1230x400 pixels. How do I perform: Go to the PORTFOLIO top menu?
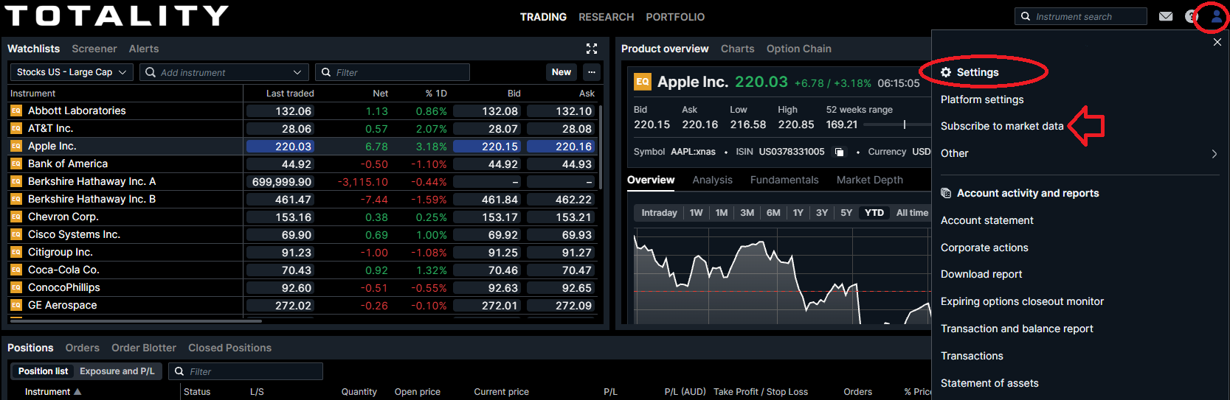[x=675, y=17]
